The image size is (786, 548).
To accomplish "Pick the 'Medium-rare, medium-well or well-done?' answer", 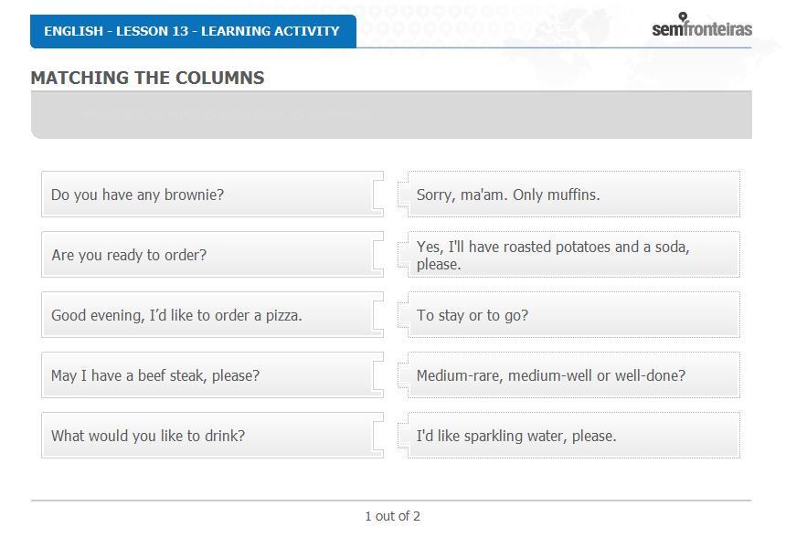I will tap(573, 375).
